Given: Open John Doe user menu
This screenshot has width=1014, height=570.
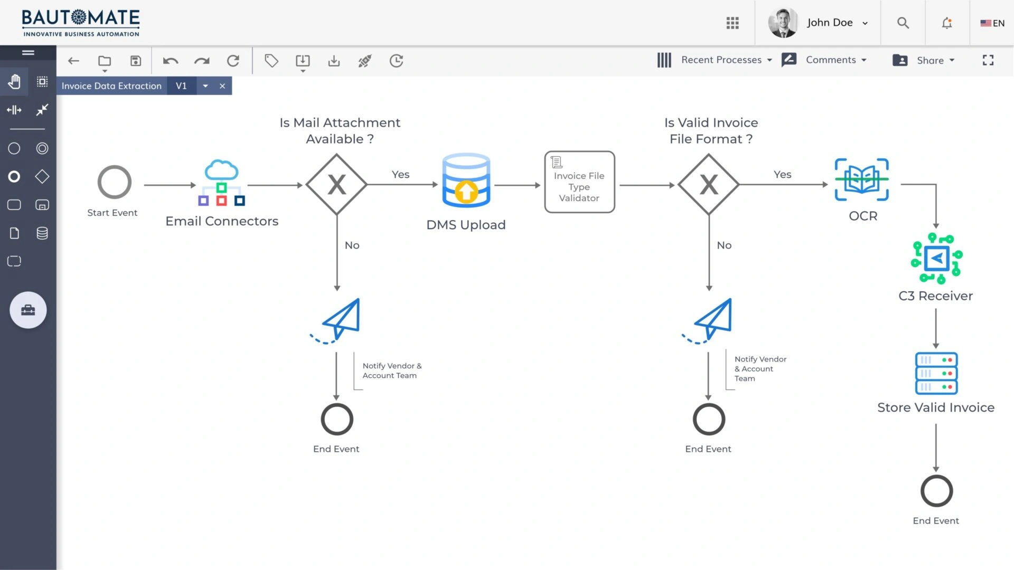Looking at the screenshot, I should pyautogui.click(x=836, y=23).
